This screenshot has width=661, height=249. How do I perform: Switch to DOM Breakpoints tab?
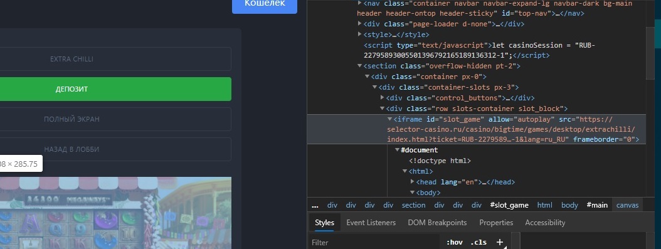pyautogui.click(x=437, y=223)
